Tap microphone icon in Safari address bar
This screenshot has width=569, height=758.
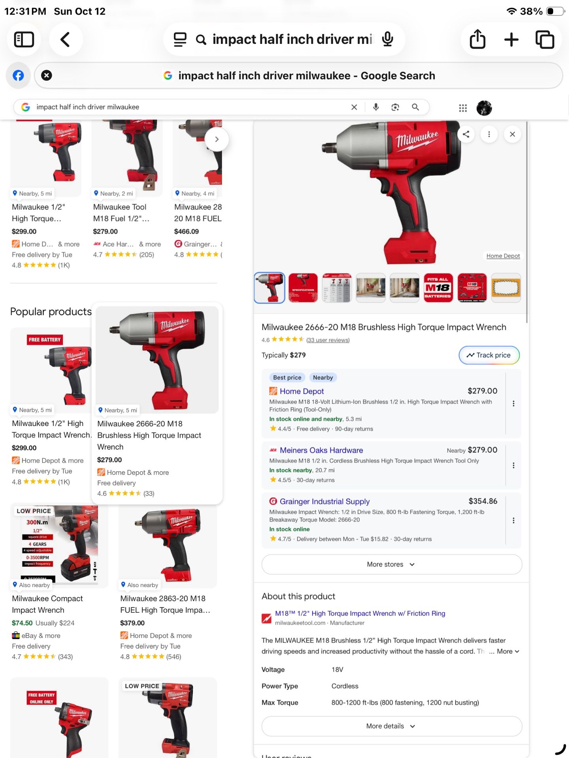click(388, 39)
